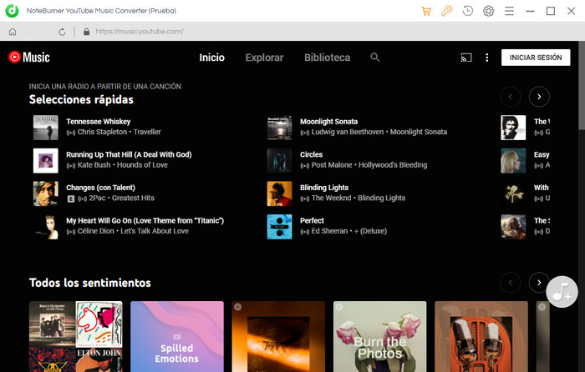Image resolution: width=585 pixels, height=372 pixels.
Task: Open Ludwig van Beethoven artist link
Action: (x=348, y=132)
